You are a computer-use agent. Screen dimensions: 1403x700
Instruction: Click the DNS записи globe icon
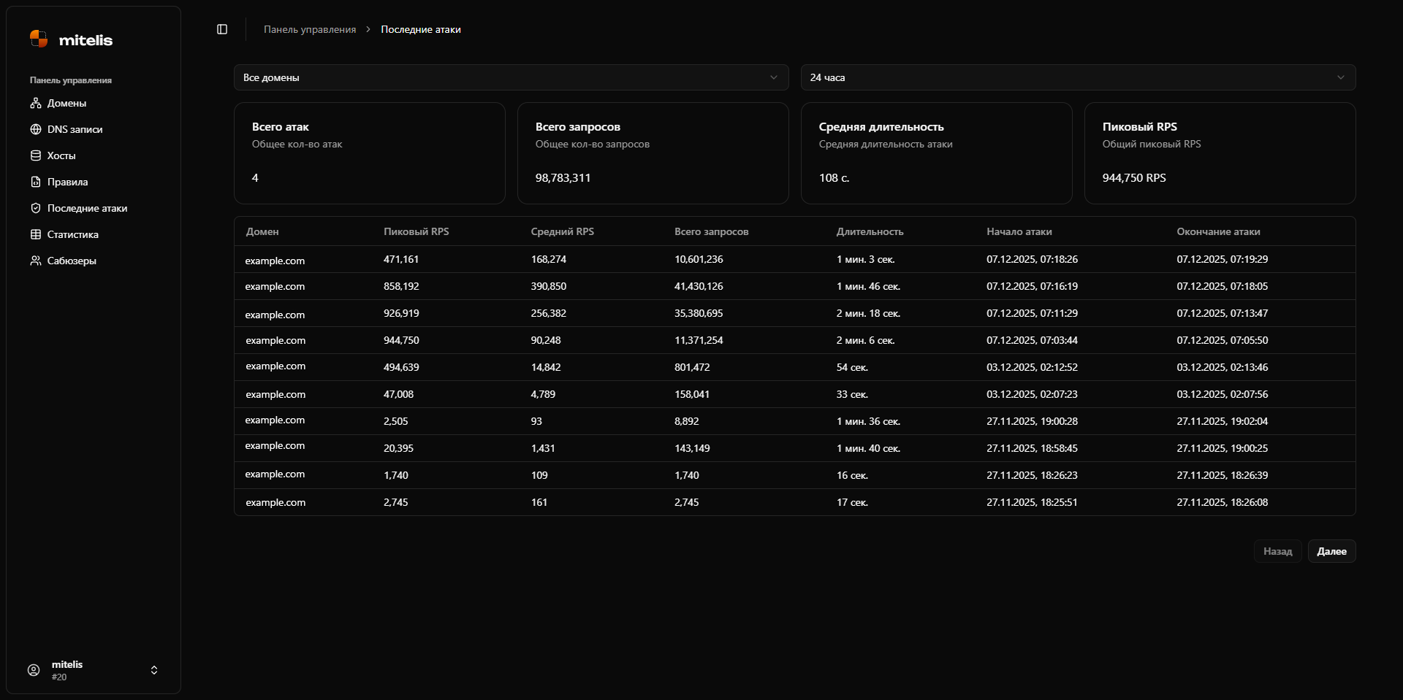click(35, 129)
